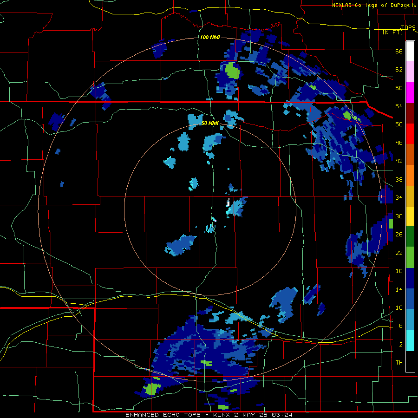Pick the light blue legend swatch
This screenshot has height=418, width=418.
point(410,319)
